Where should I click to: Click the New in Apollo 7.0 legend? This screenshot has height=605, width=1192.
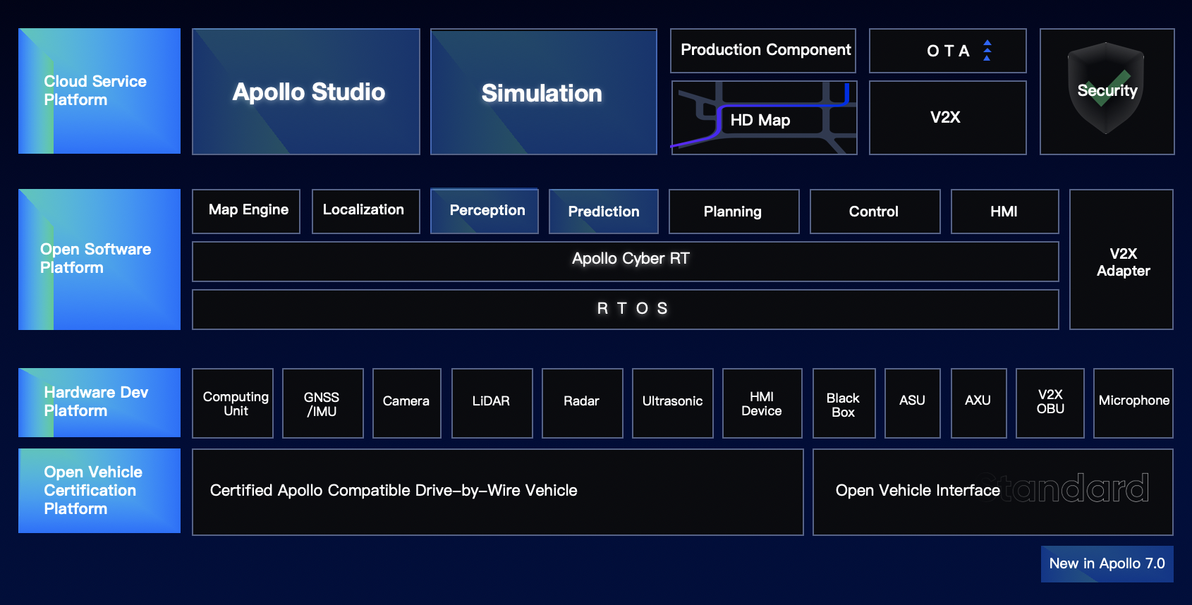coord(1107,564)
